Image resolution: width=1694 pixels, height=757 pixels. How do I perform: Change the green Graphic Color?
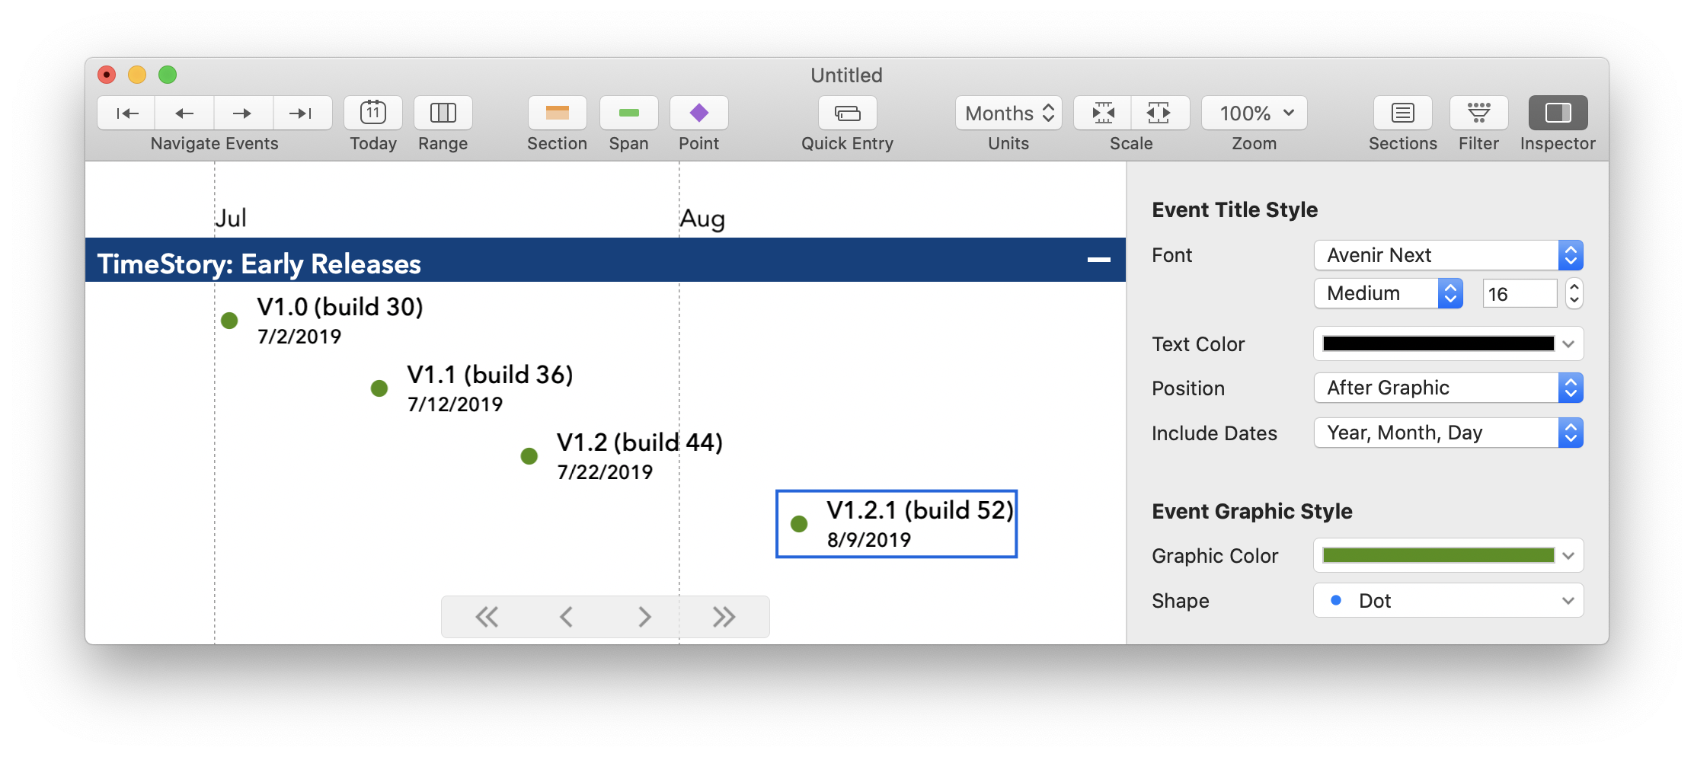coord(1446,555)
